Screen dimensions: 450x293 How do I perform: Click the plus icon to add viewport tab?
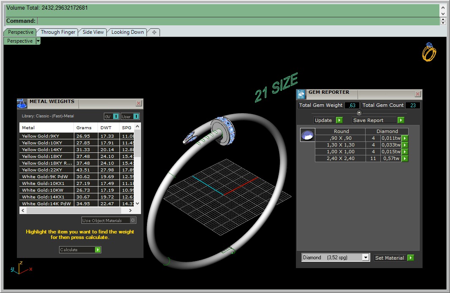(154, 32)
